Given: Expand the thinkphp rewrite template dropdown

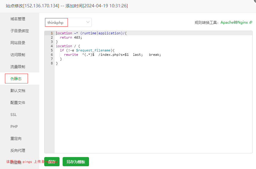Looking at the screenshot, I should pos(68,22).
